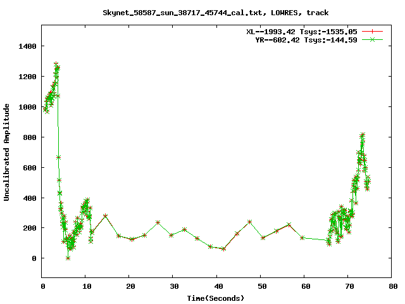Click the 70 x-axis tick label
Image resolution: width=405 pixels, height=304 pixels.
point(349,286)
